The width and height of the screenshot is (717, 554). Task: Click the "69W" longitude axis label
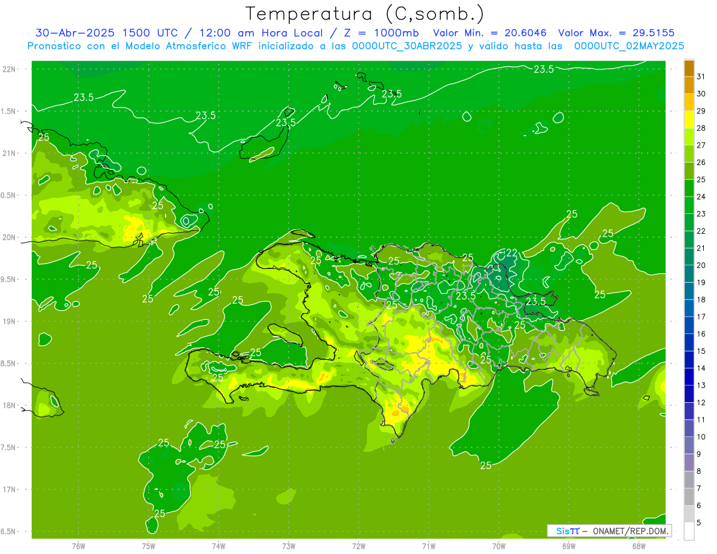pyautogui.click(x=569, y=546)
